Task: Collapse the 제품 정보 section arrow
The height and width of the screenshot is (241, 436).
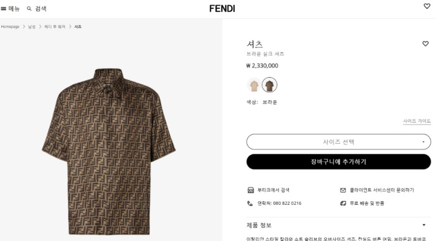Action: (424, 225)
